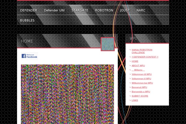186x124 pixels.
Task: Open the LINKS sidebar entry
Action: 135,100
